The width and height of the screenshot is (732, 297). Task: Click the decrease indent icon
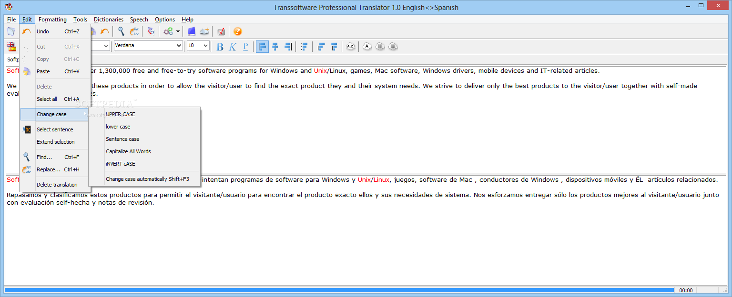click(321, 47)
